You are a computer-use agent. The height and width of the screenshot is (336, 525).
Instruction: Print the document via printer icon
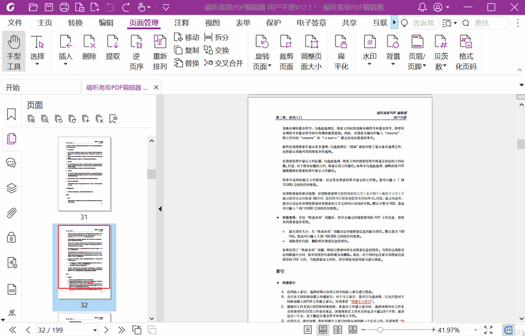64,7
